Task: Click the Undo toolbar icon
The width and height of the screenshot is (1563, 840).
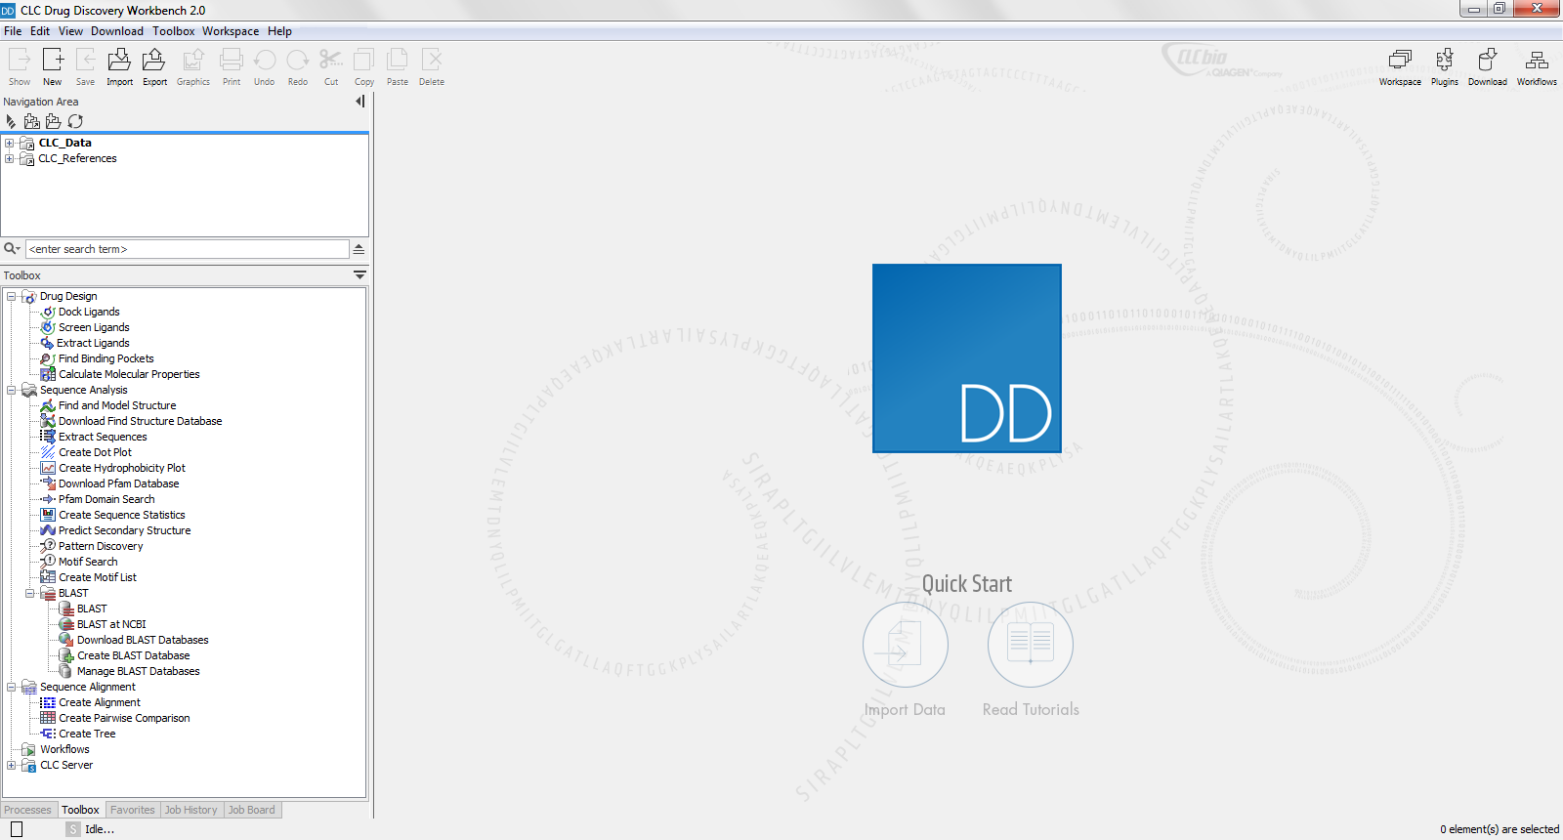Action: [x=265, y=61]
